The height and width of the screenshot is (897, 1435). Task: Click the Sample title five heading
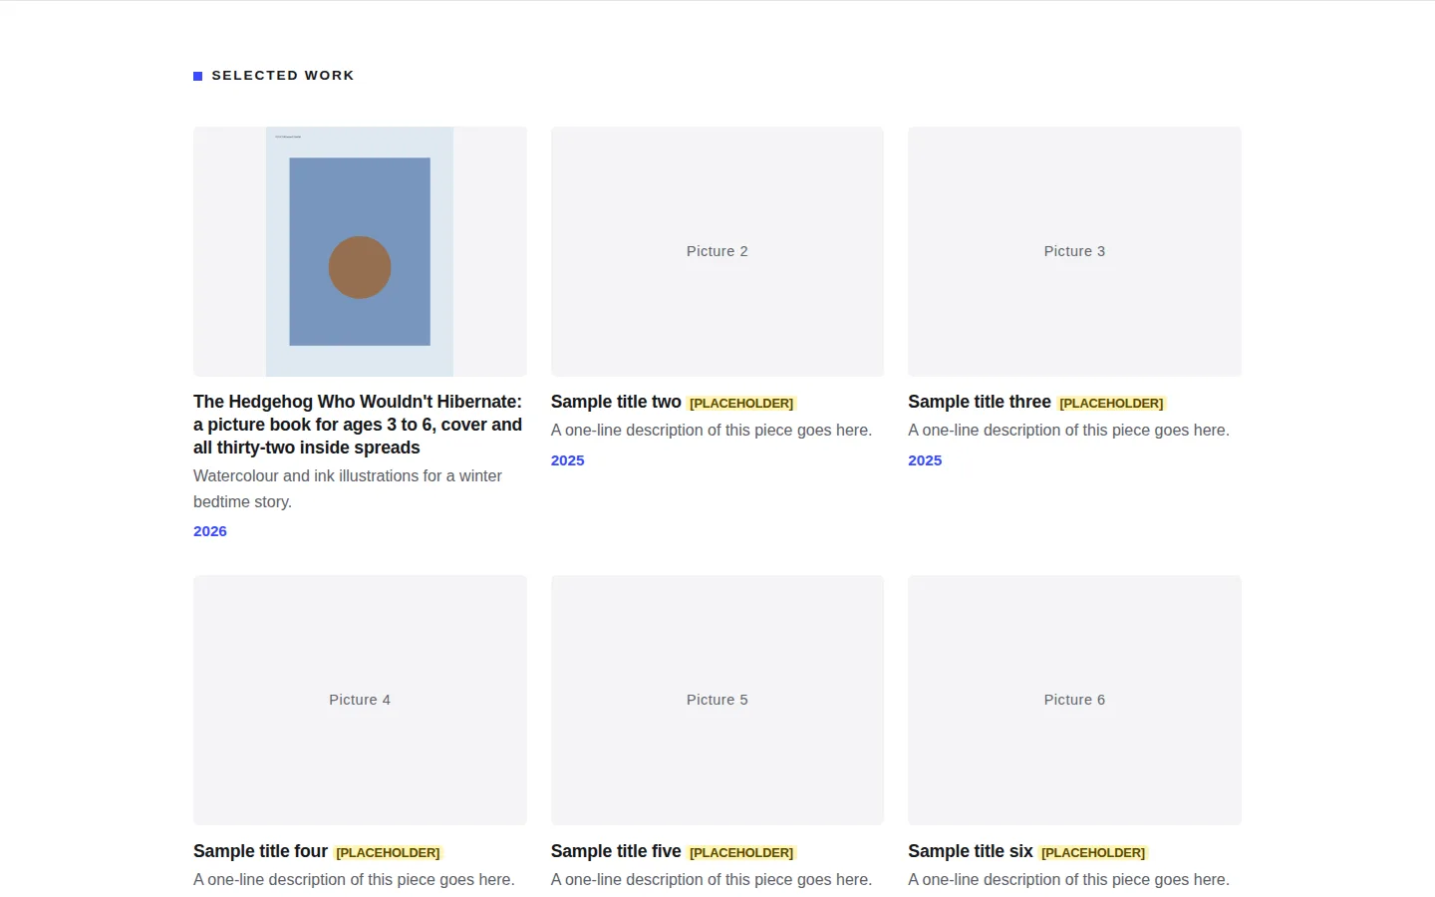click(616, 851)
